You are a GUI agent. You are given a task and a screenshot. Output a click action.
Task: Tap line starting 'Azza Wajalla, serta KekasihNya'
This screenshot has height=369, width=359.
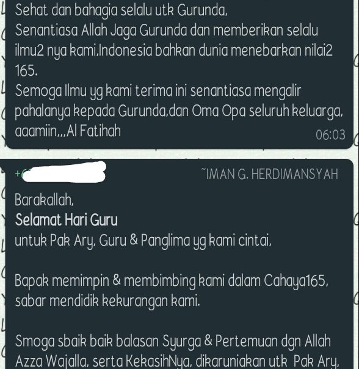coord(176,361)
